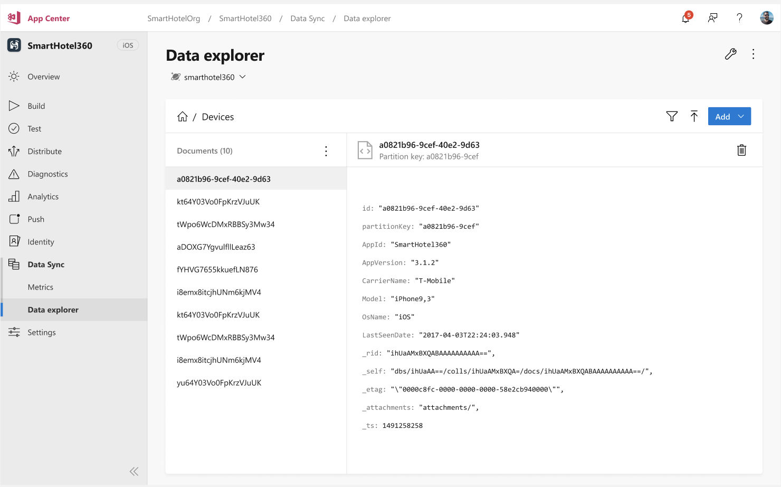Open Settings in the sidebar
Viewport: 781px width, 487px height.
coord(74,333)
